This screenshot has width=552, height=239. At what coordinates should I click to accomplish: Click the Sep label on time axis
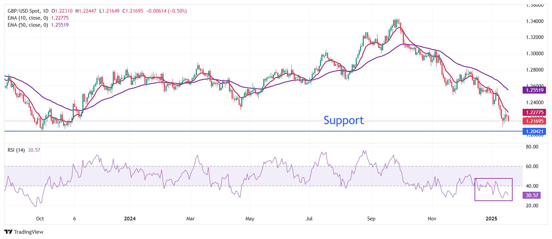click(x=371, y=219)
